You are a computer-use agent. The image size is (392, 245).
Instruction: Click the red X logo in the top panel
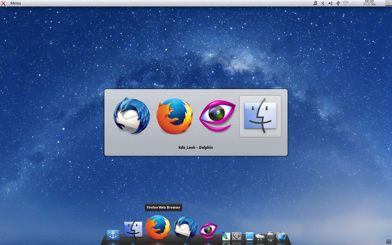coord(3,3)
